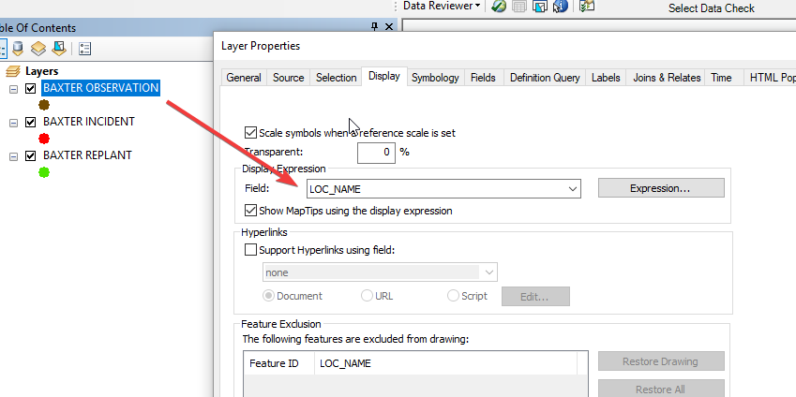Switch to the Symbology tab
The height and width of the screenshot is (397, 796).
point(435,78)
